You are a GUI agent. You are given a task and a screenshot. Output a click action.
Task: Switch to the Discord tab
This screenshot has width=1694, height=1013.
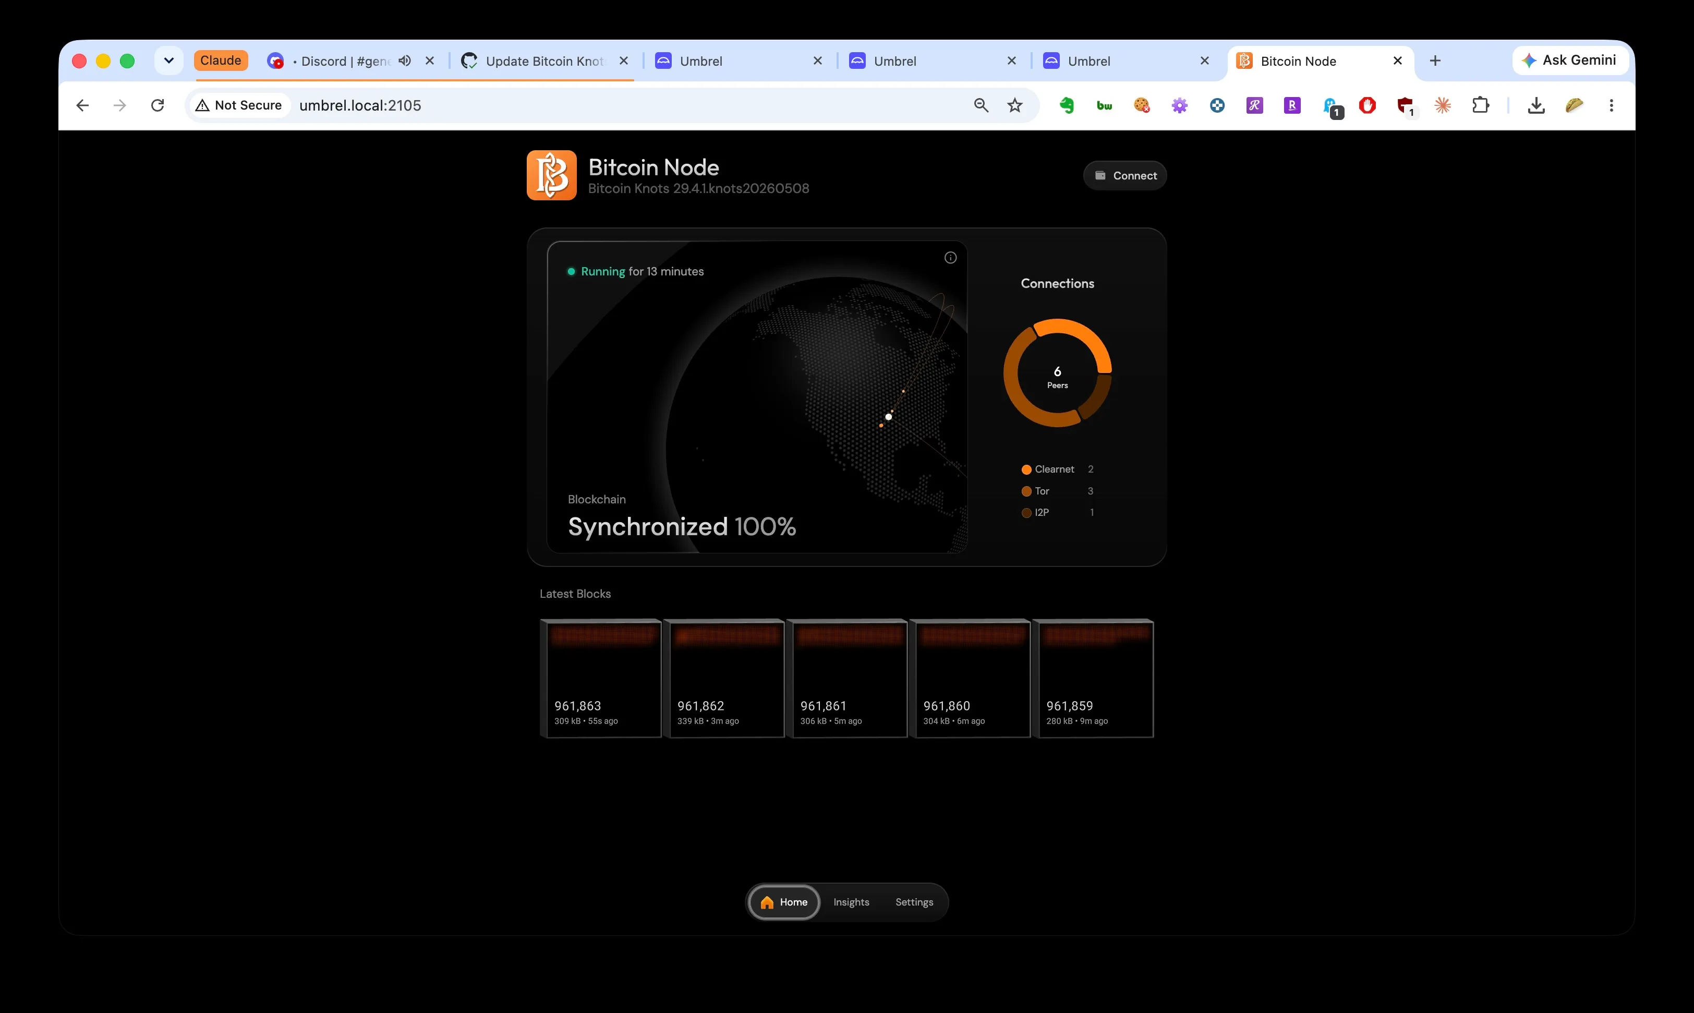(x=341, y=61)
